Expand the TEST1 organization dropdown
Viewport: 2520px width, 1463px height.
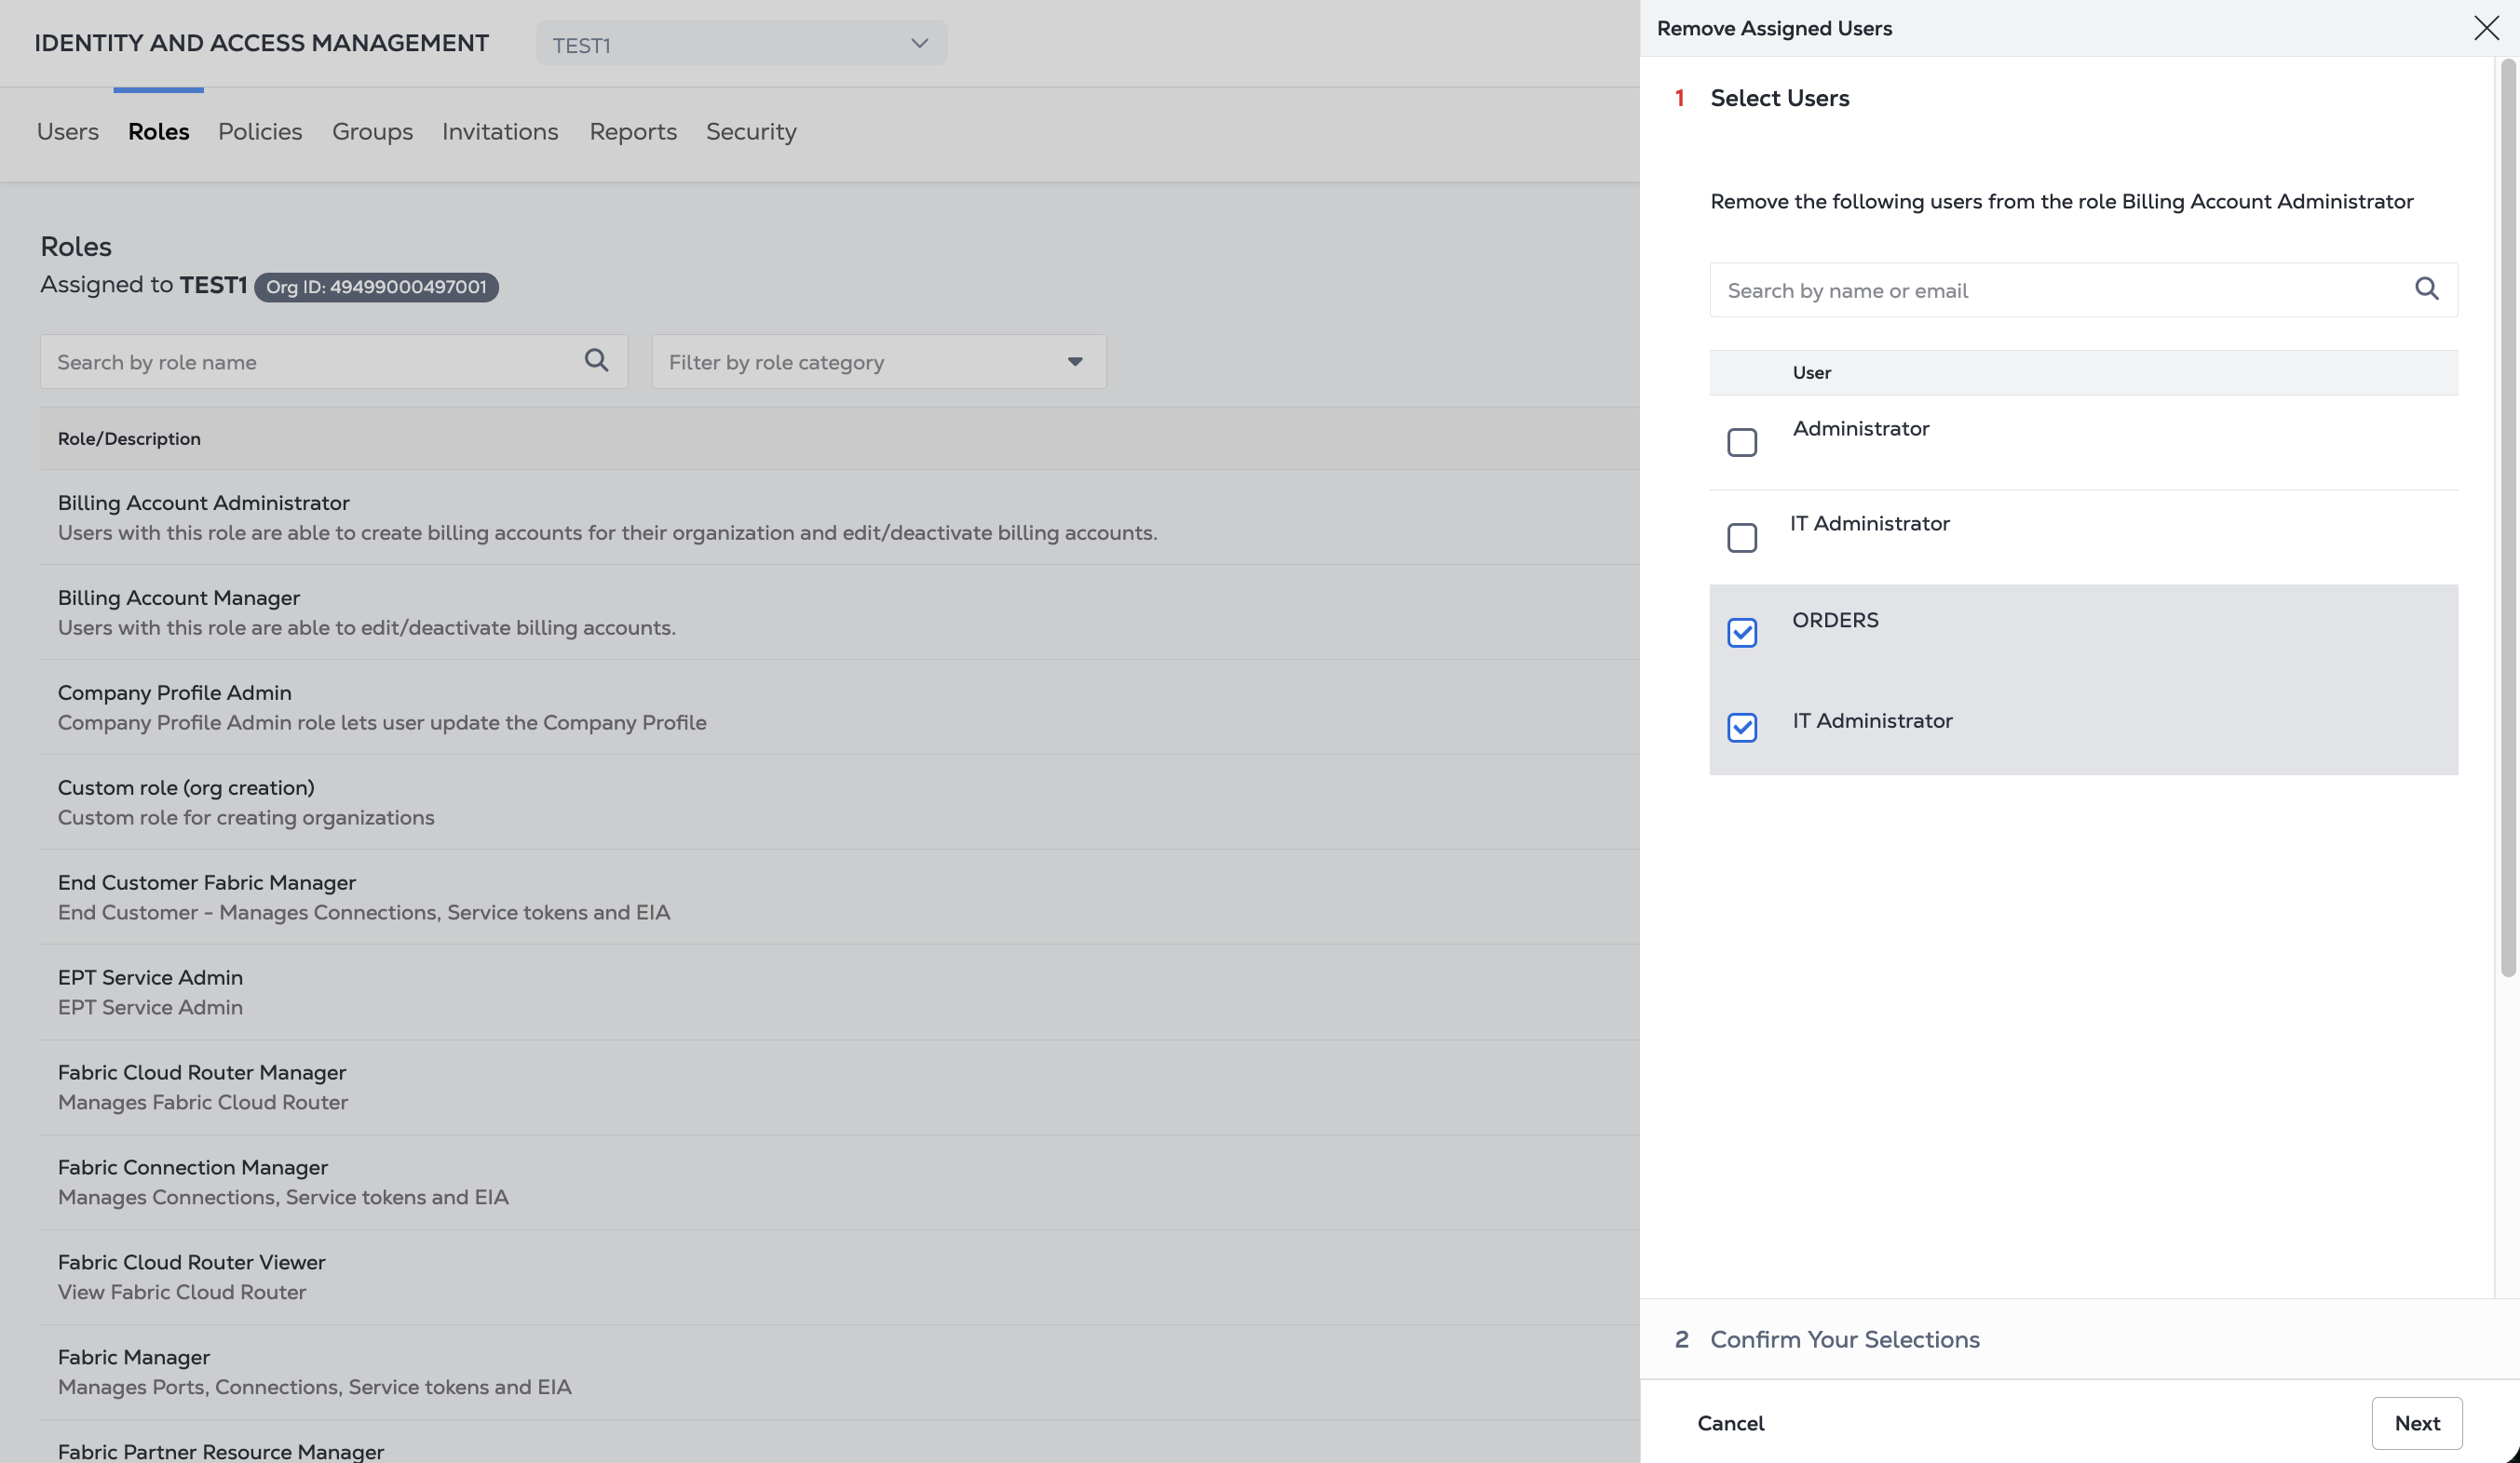[x=741, y=44]
